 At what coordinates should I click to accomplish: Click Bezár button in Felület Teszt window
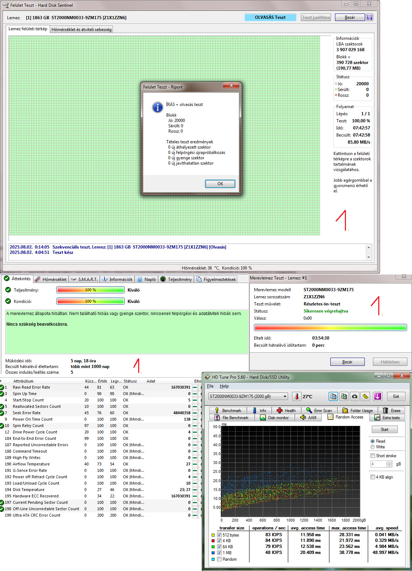350,17
